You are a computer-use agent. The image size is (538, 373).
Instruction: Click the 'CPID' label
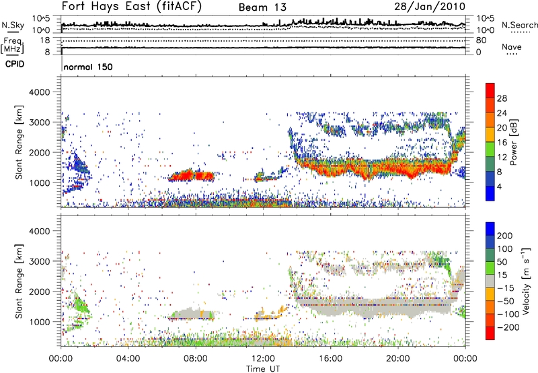15,64
